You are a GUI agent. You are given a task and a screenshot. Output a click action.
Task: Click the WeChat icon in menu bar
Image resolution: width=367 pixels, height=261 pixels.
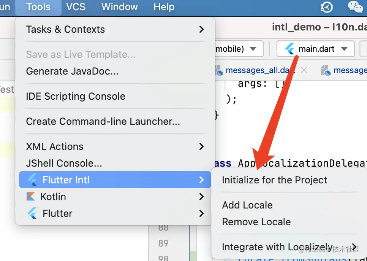(355, 7)
